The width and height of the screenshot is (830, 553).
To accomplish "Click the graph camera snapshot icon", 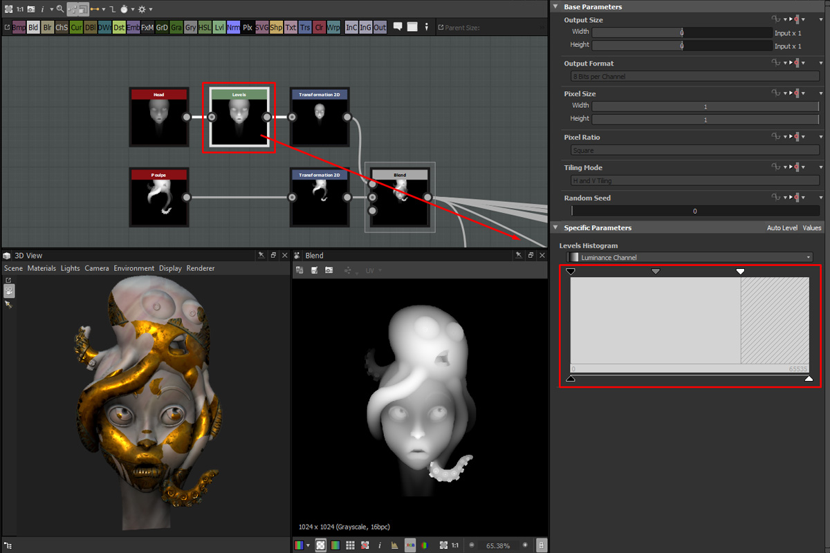I will [31, 9].
